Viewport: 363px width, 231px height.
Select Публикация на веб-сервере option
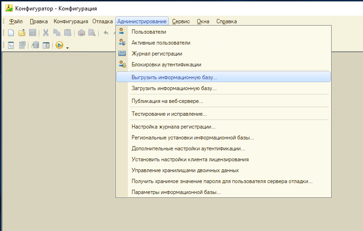coord(167,101)
